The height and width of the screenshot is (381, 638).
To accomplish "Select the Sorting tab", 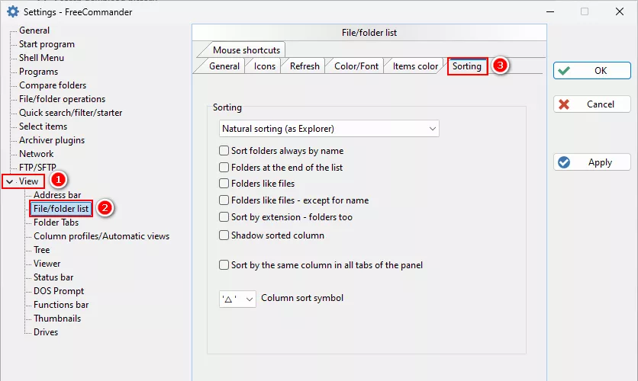I will pyautogui.click(x=467, y=66).
